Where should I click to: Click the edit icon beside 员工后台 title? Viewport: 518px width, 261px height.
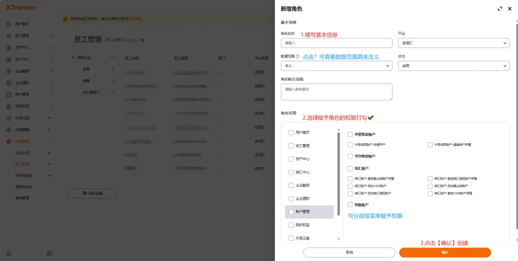coord(143,40)
